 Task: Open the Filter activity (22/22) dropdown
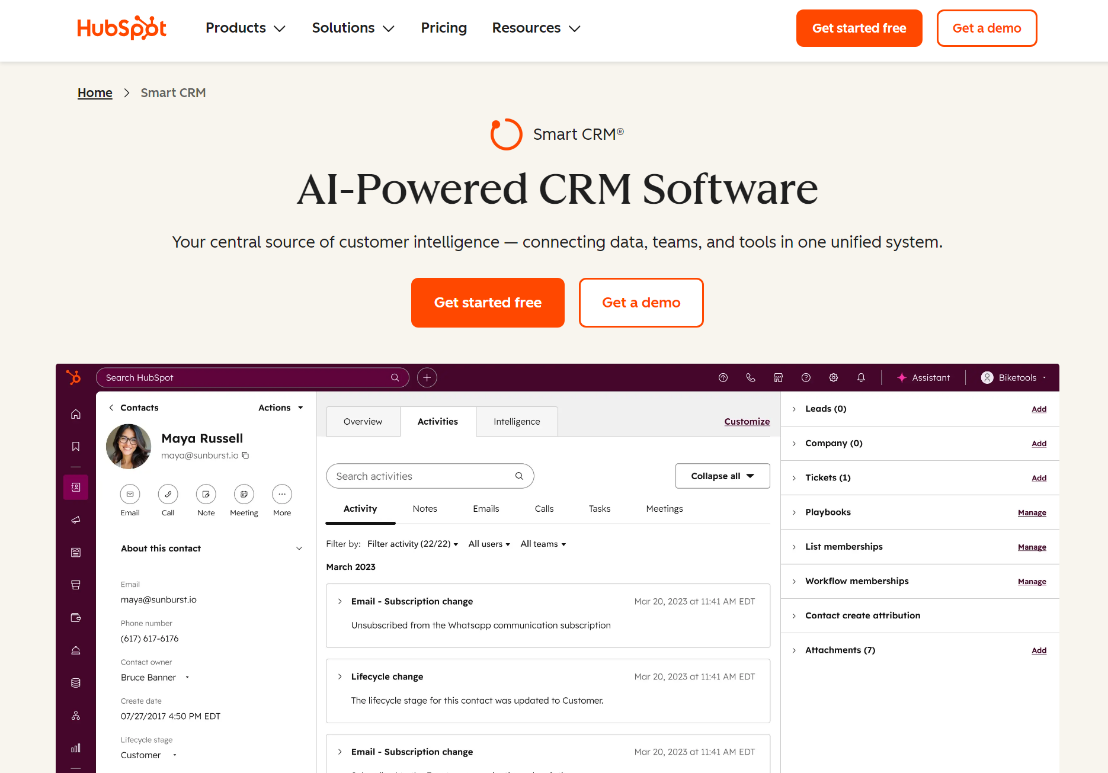point(412,544)
